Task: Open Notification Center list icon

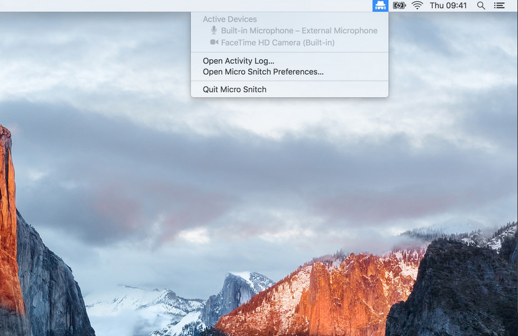Action: pyautogui.click(x=499, y=6)
